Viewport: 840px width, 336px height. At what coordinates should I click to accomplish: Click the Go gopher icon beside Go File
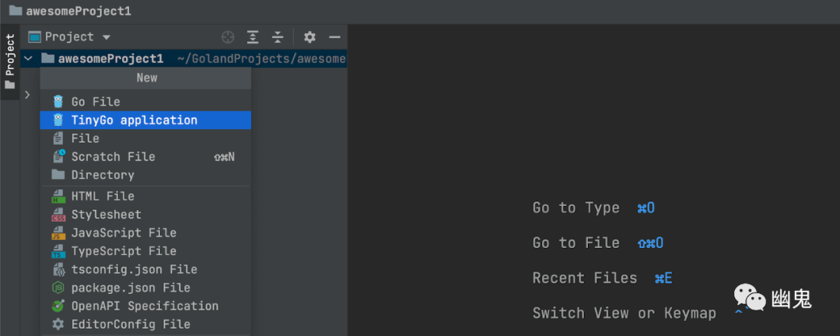point(58,102)
